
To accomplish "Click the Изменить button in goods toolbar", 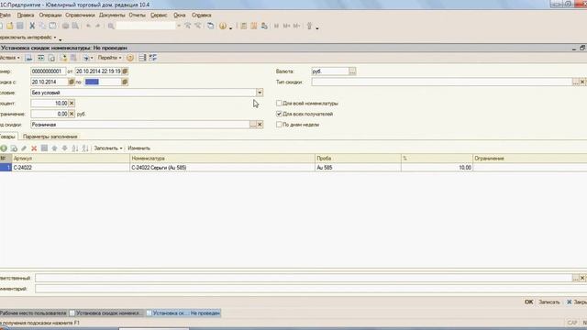I will (x=138, y=148).
